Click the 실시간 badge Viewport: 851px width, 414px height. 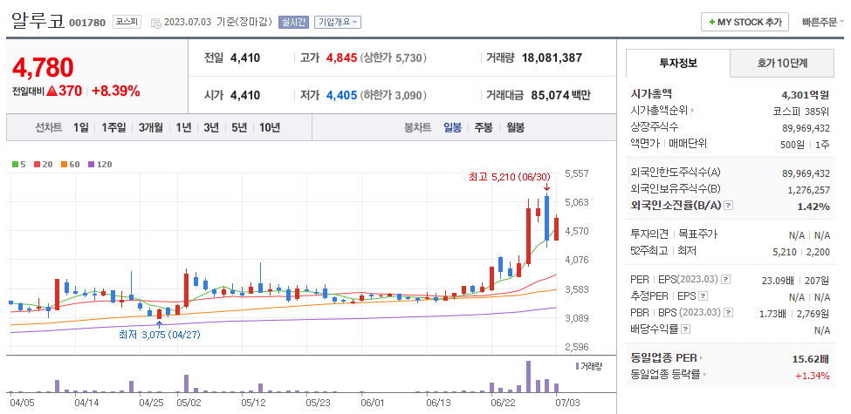click(293, 22)
